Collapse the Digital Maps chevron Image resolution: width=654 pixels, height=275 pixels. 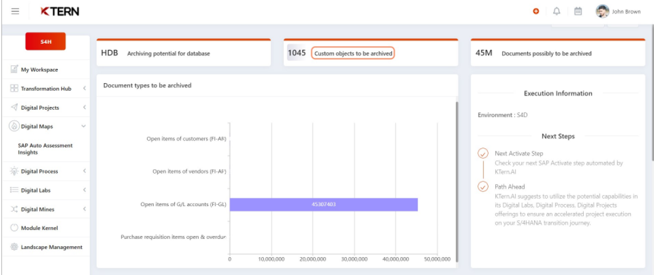(84, 126)
